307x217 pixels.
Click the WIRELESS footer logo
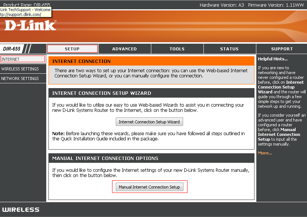click(x=21, y=210)
